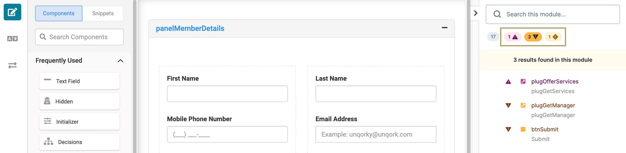Toggle the 3 warnings filter badge

pyautogui.click(x=533, y=37)
